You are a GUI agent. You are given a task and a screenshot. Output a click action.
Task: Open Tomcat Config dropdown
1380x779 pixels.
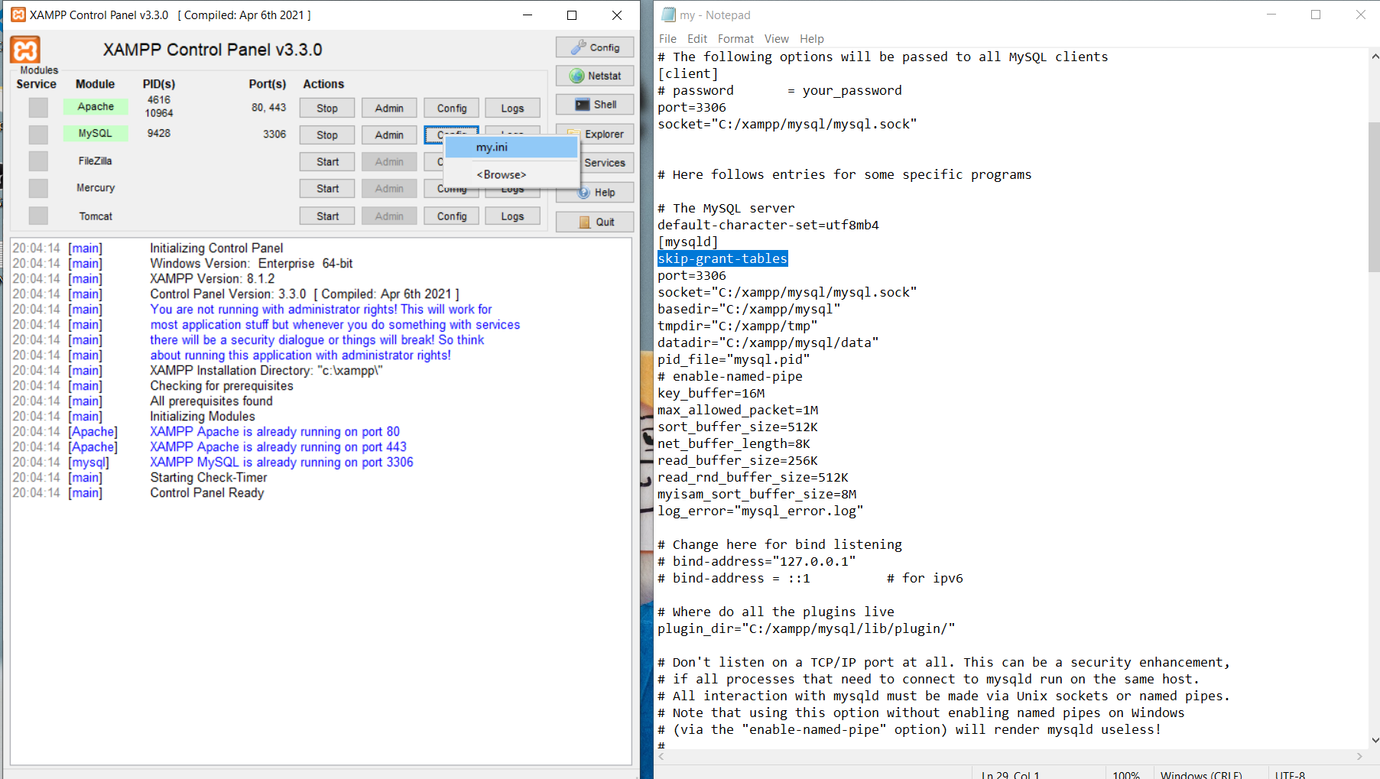pyautogui.click(x=452, y=216)
